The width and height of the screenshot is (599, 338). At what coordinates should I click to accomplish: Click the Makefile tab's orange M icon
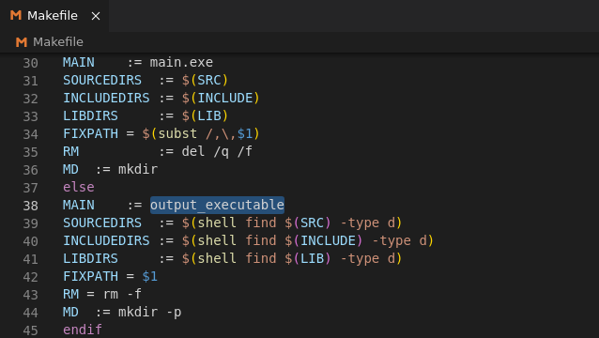16,15
